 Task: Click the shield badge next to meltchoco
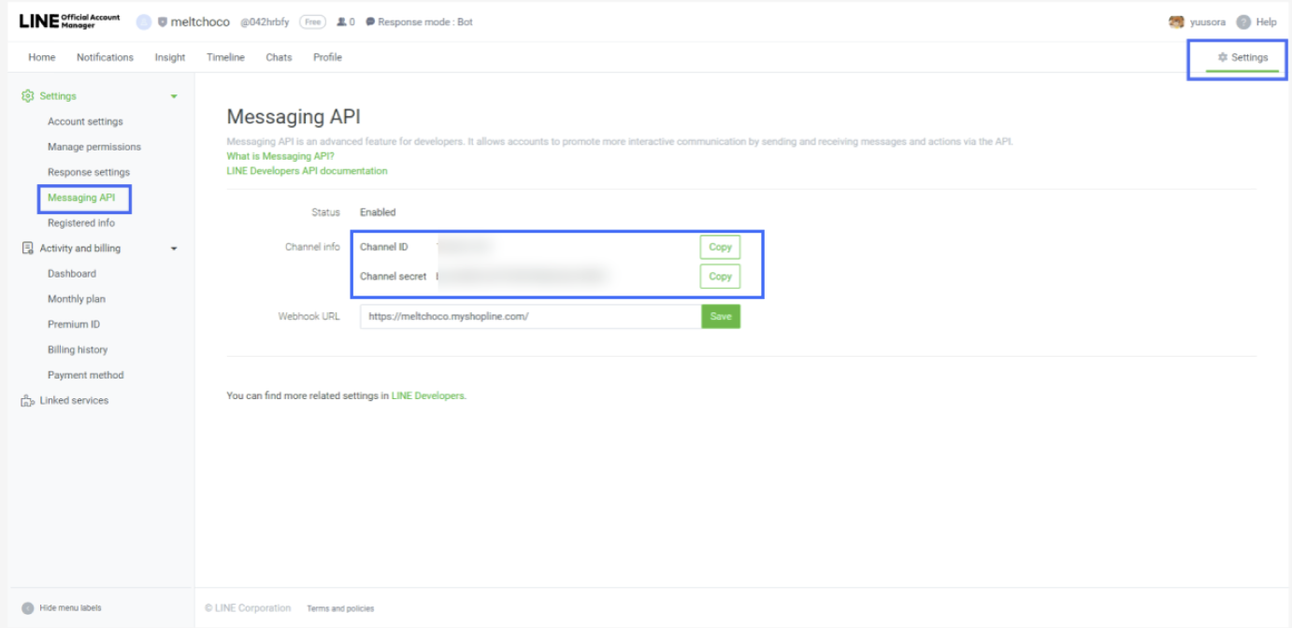point(163,22)
